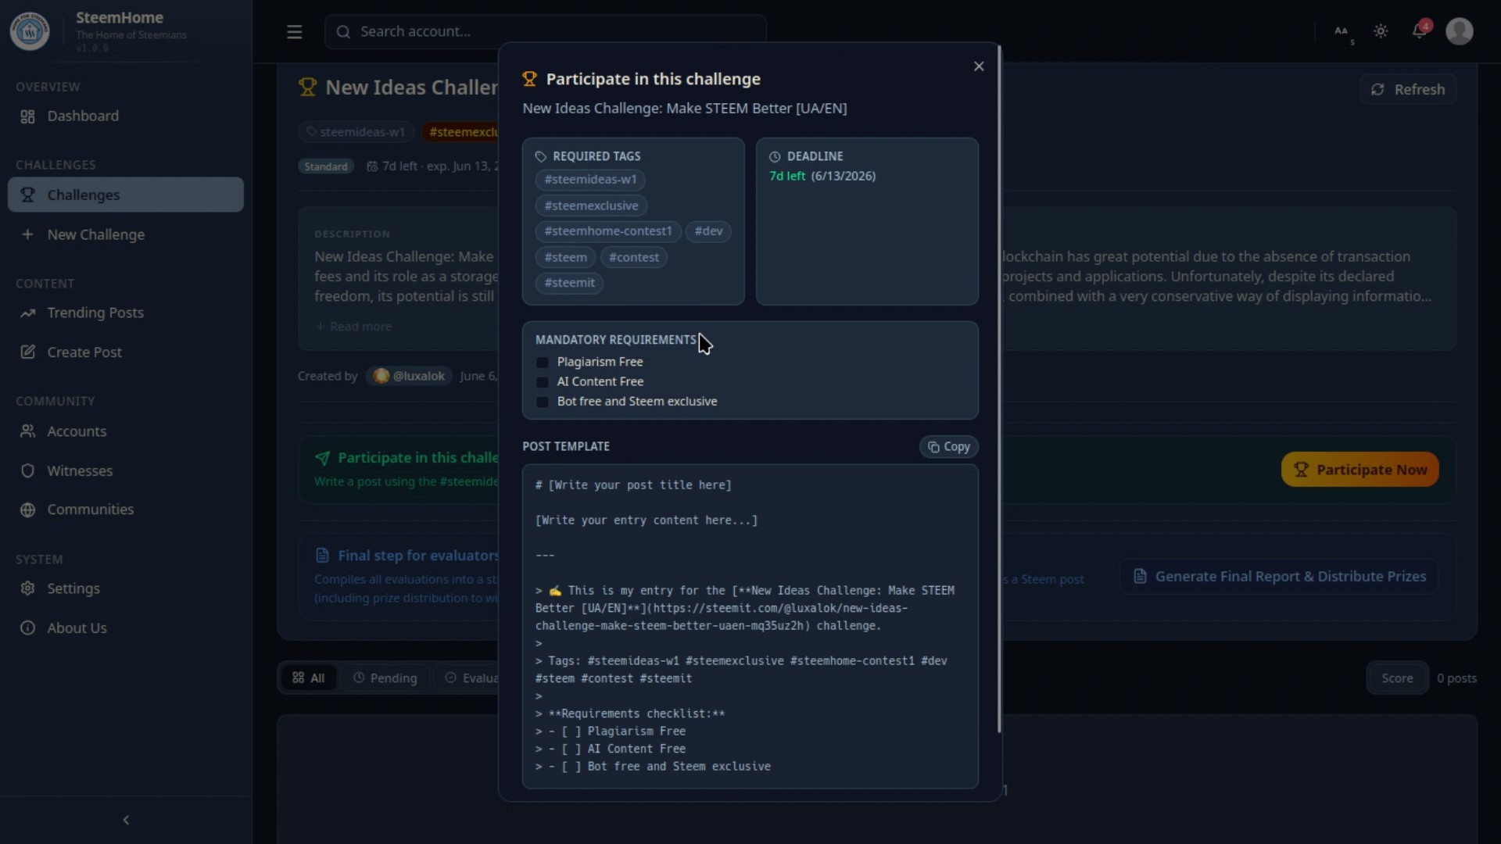Click the steemideas-w1 tag behind the dialog
Image resolution: width=1501 pixels, height=844 pixels.
coord(356,132)
